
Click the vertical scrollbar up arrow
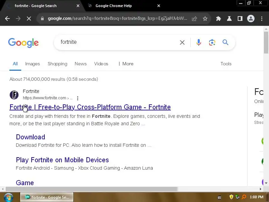coord(266,29)
